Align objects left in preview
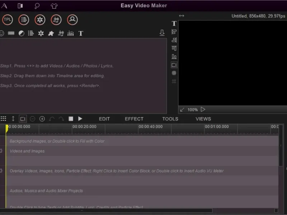This screenshot has height=215, width=287. [174, 32]
